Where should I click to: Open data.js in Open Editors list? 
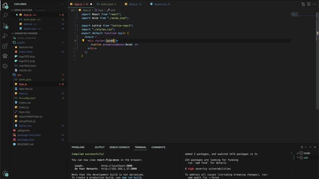pyautogui.click(x=39, y=24)
